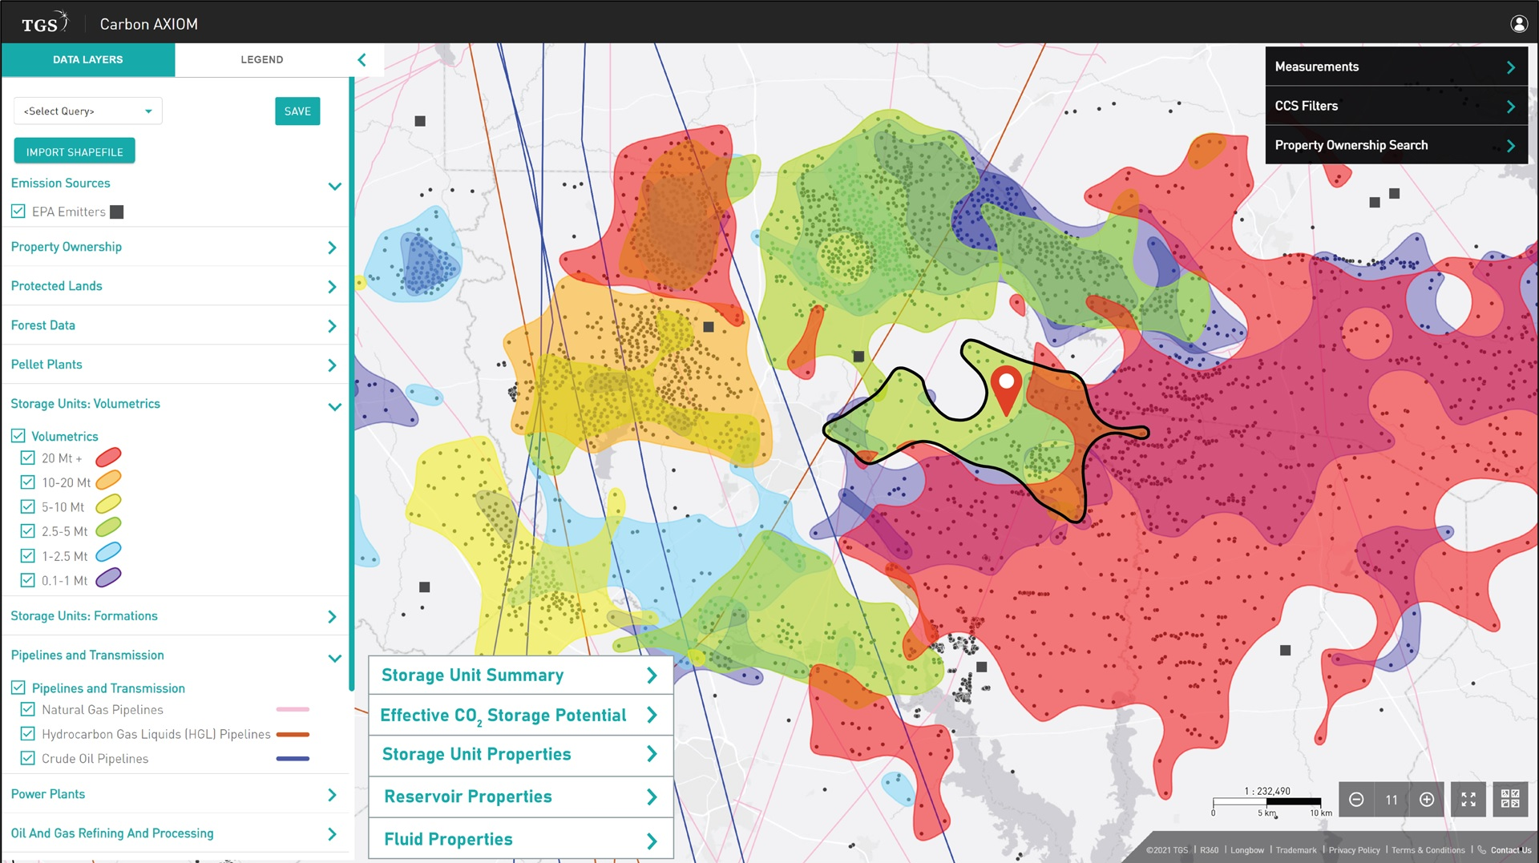Screen dimensions: 1539x863
Task: Click the orange 10-20 Mt color swatch
Action: coord(108,481)
